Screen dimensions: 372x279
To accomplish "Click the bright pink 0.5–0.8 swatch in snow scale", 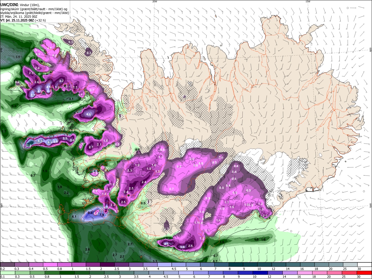I will tap(50, 265).
